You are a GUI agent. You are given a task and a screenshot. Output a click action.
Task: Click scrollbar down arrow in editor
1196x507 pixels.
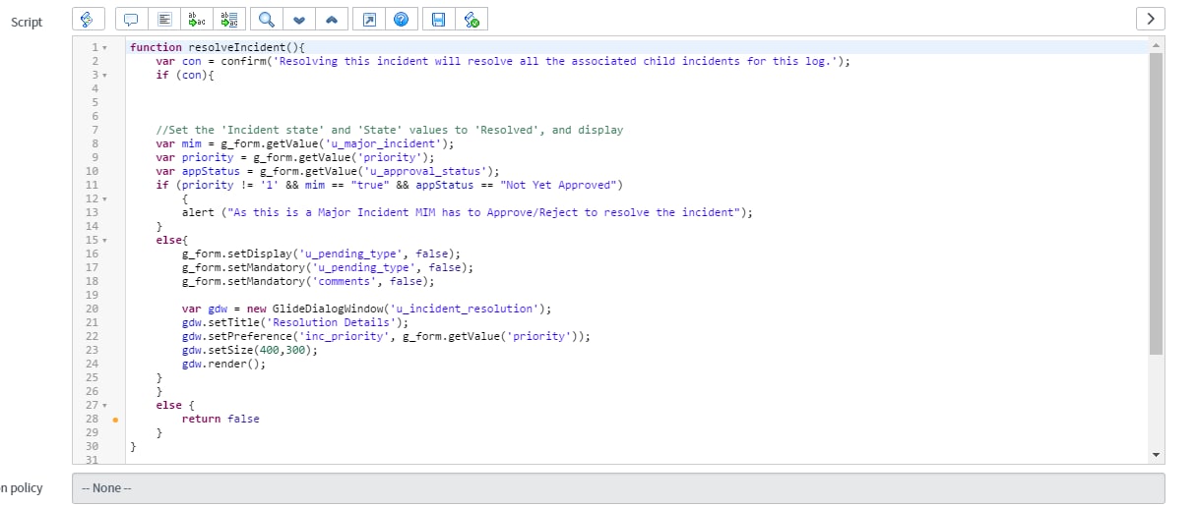click(1156, 455)
